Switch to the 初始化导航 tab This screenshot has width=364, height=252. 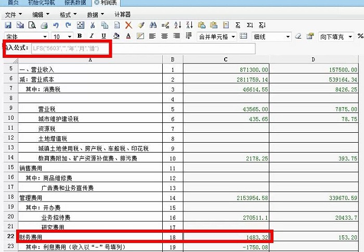[41, 3]
